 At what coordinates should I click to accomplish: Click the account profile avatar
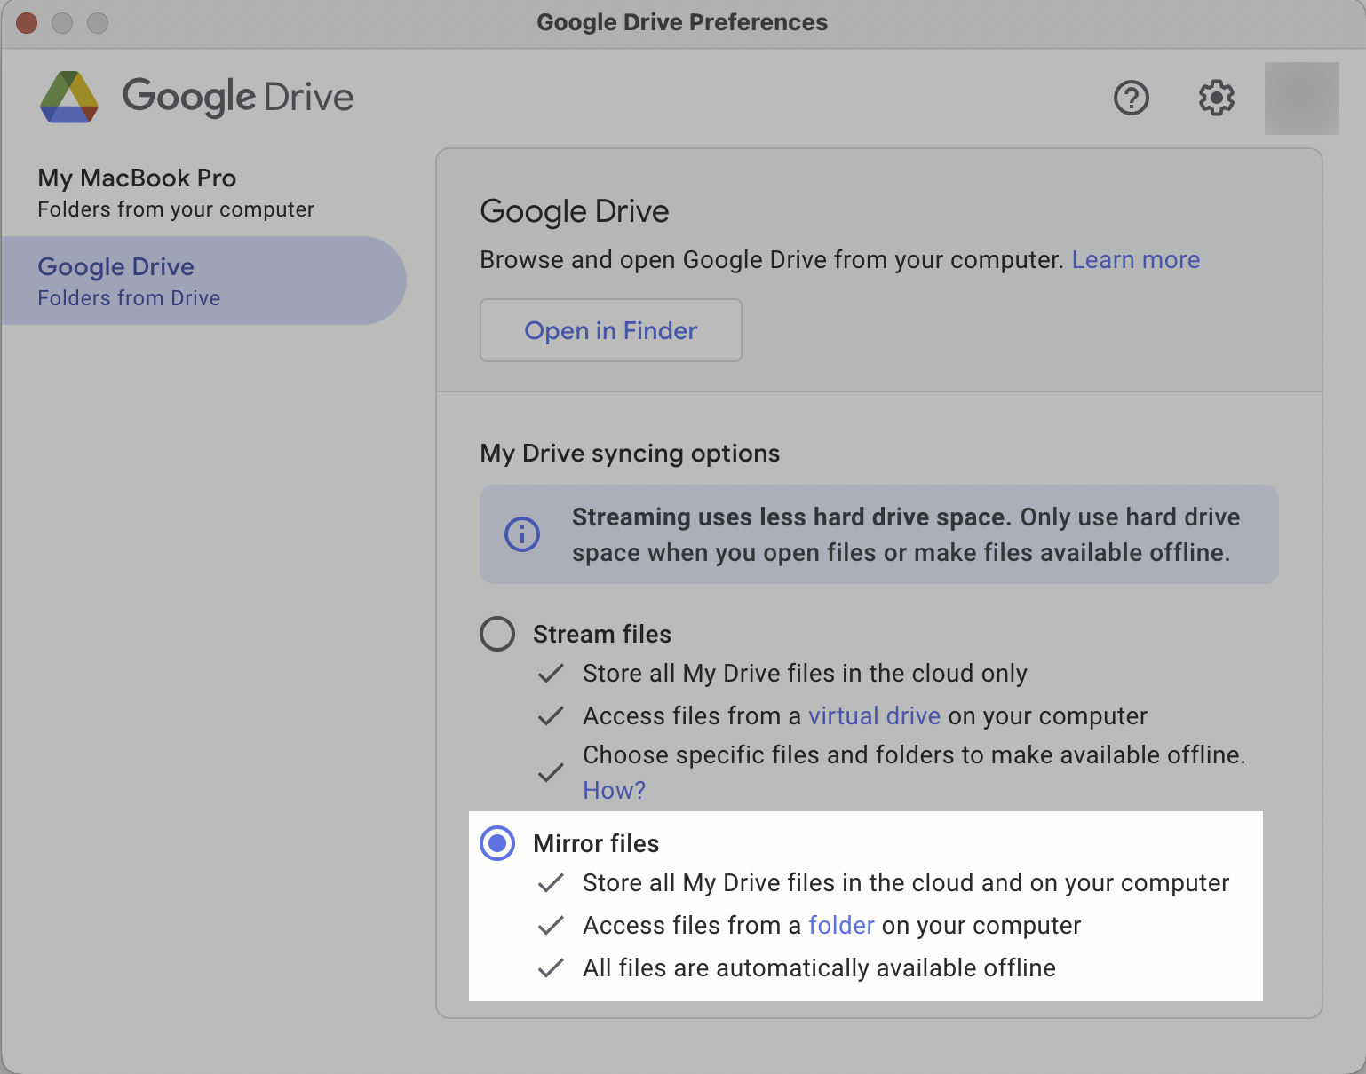pos(1301,99)
